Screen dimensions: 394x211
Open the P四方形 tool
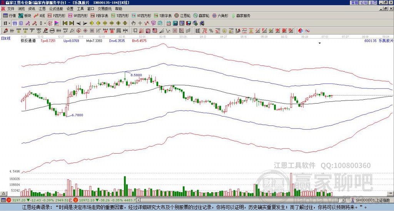click(x=56, y=15)
